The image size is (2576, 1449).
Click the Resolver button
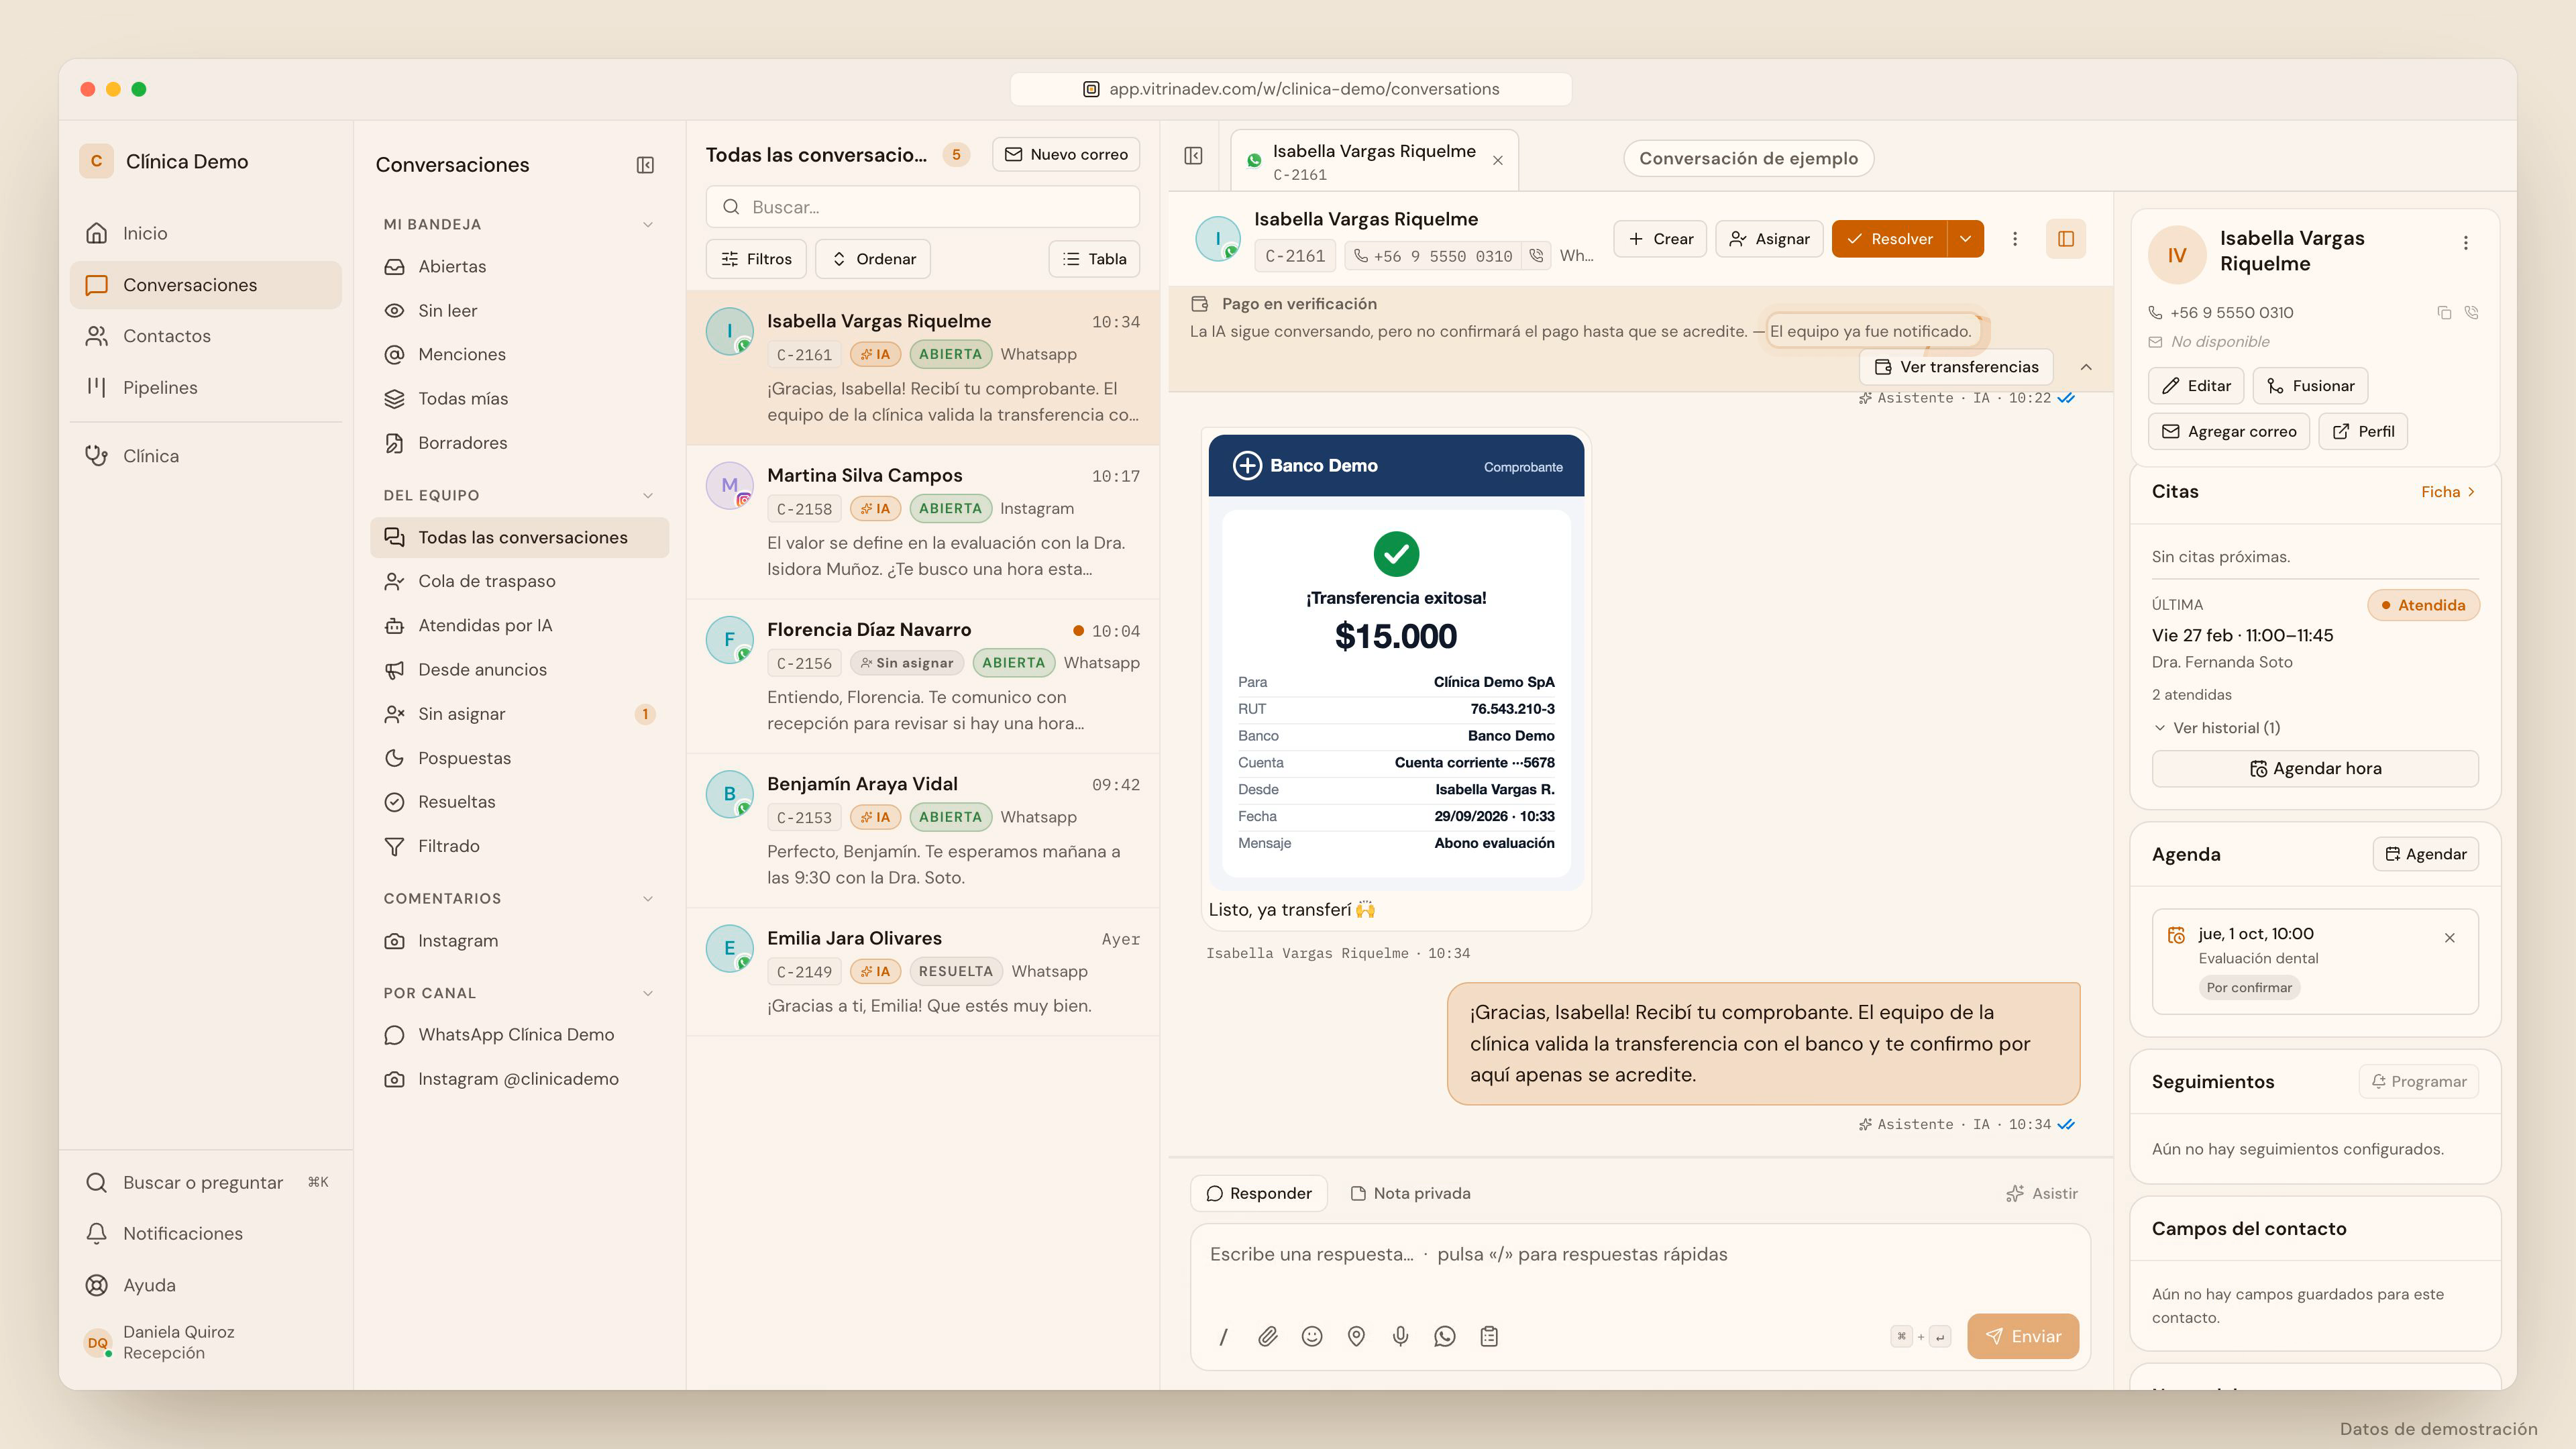[1890, 239]
